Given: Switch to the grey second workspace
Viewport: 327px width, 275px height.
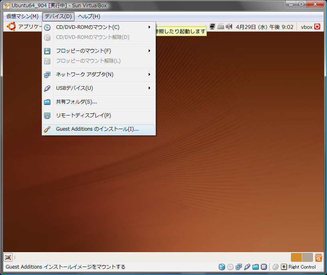Looking at the screenshot, I should pos(307,257).
